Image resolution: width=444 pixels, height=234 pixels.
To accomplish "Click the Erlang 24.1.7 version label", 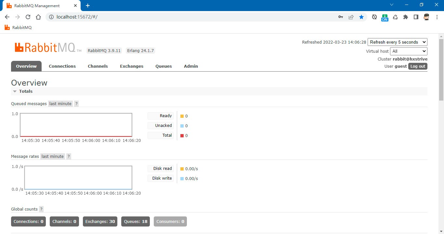I will (x=140, y=51).
